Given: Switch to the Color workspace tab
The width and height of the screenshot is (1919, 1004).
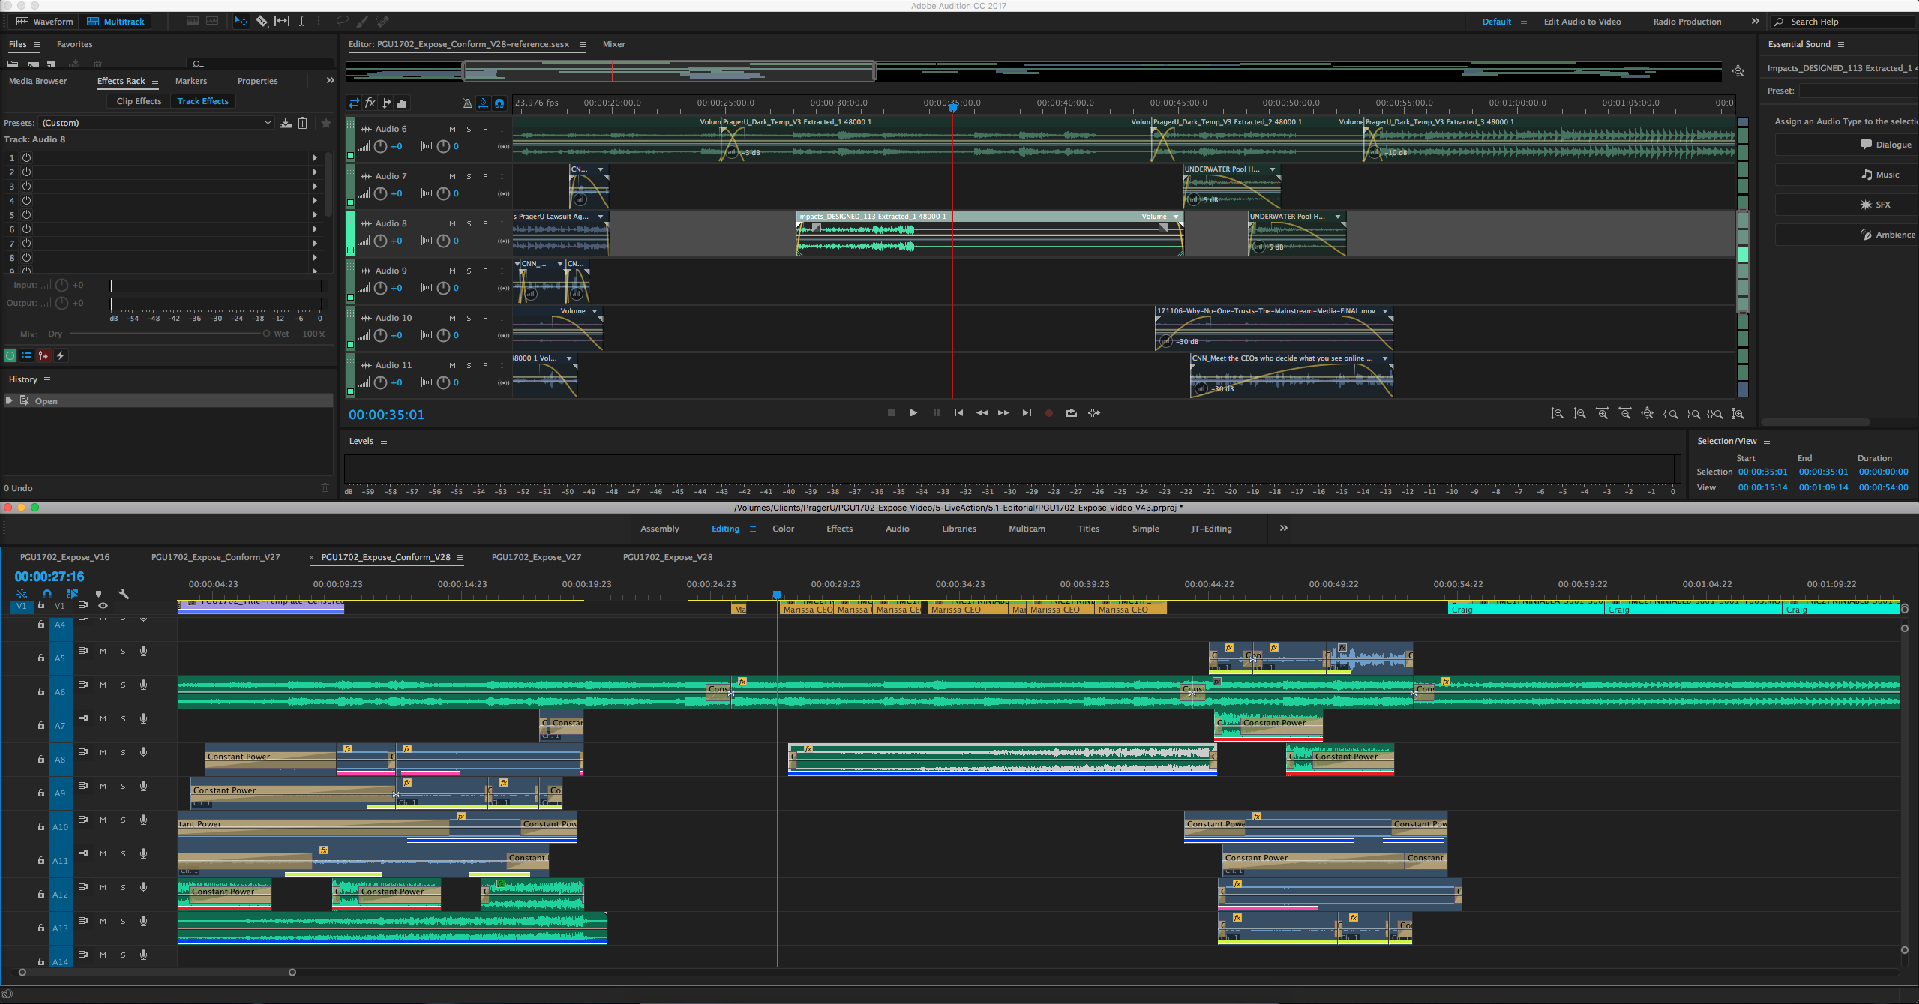Looking at the screenshot, I should [784, 528].
